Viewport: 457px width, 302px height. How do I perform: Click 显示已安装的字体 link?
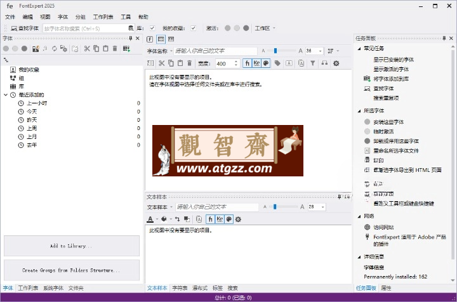394,60
